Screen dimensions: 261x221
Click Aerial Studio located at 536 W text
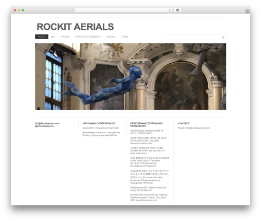[x=147, y=132]
